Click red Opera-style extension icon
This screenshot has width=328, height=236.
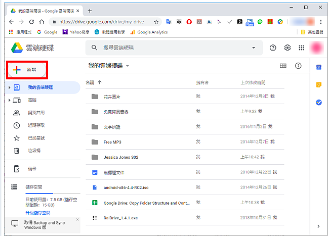click(189, 22)
